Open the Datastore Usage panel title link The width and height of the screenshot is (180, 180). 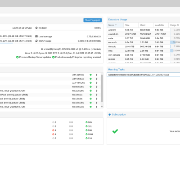[117, 19]
